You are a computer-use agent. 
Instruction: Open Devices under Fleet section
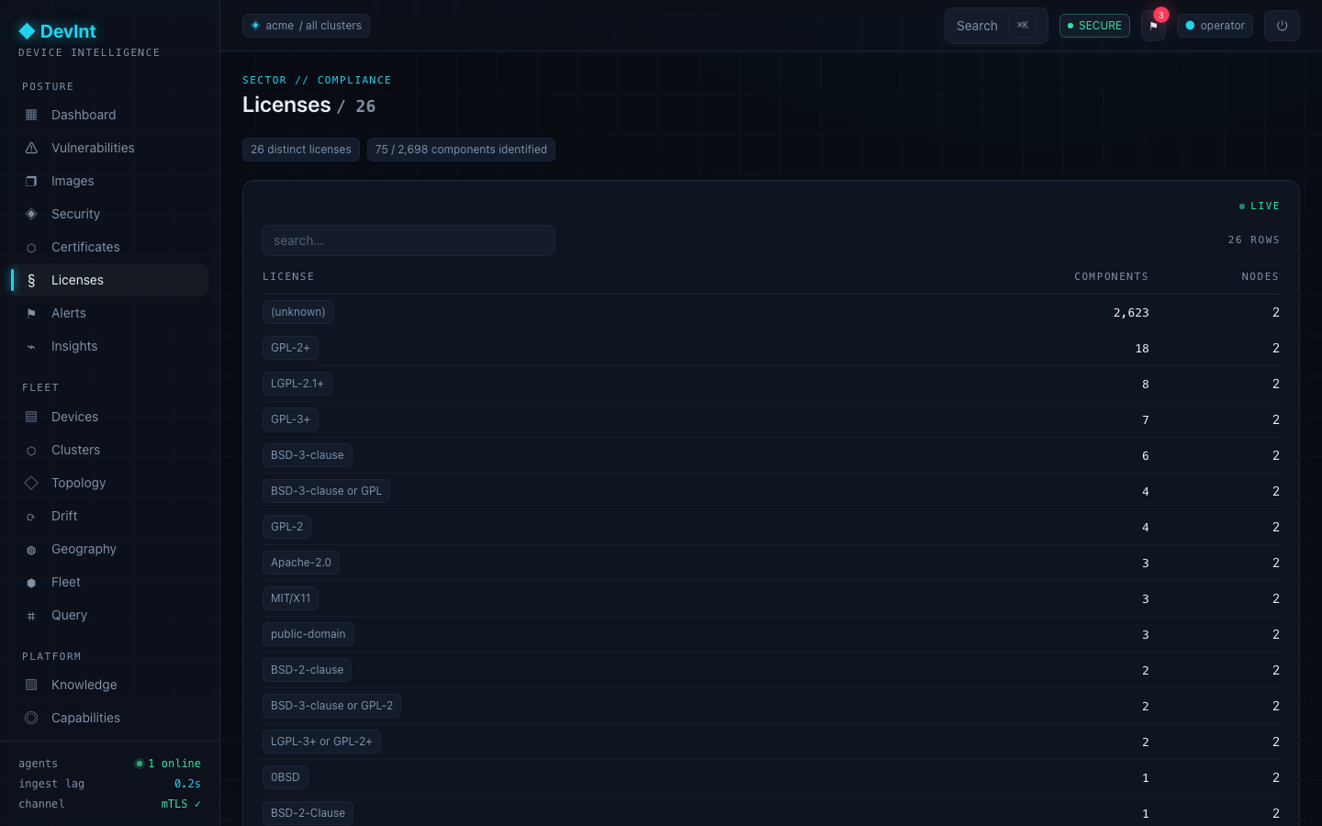[109, 417]
